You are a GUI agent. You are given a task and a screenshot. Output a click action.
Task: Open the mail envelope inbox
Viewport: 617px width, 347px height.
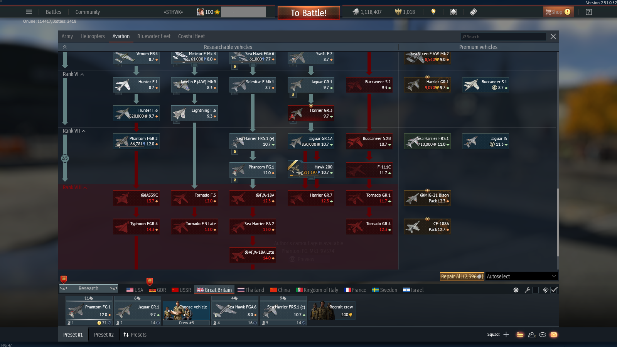(x=554, y=335)
